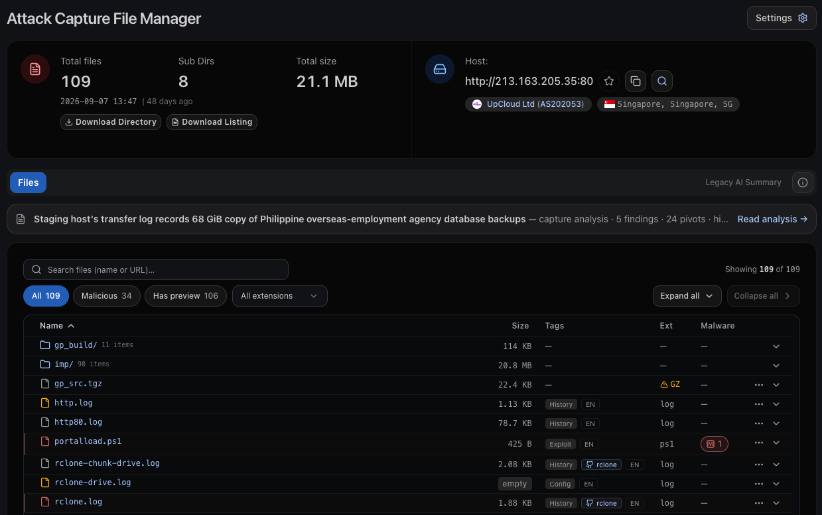The width and height of the screenshot is (822, 515).
Task: Open the more options menu for gp_src.tgz
Action: tap(759, 385)
